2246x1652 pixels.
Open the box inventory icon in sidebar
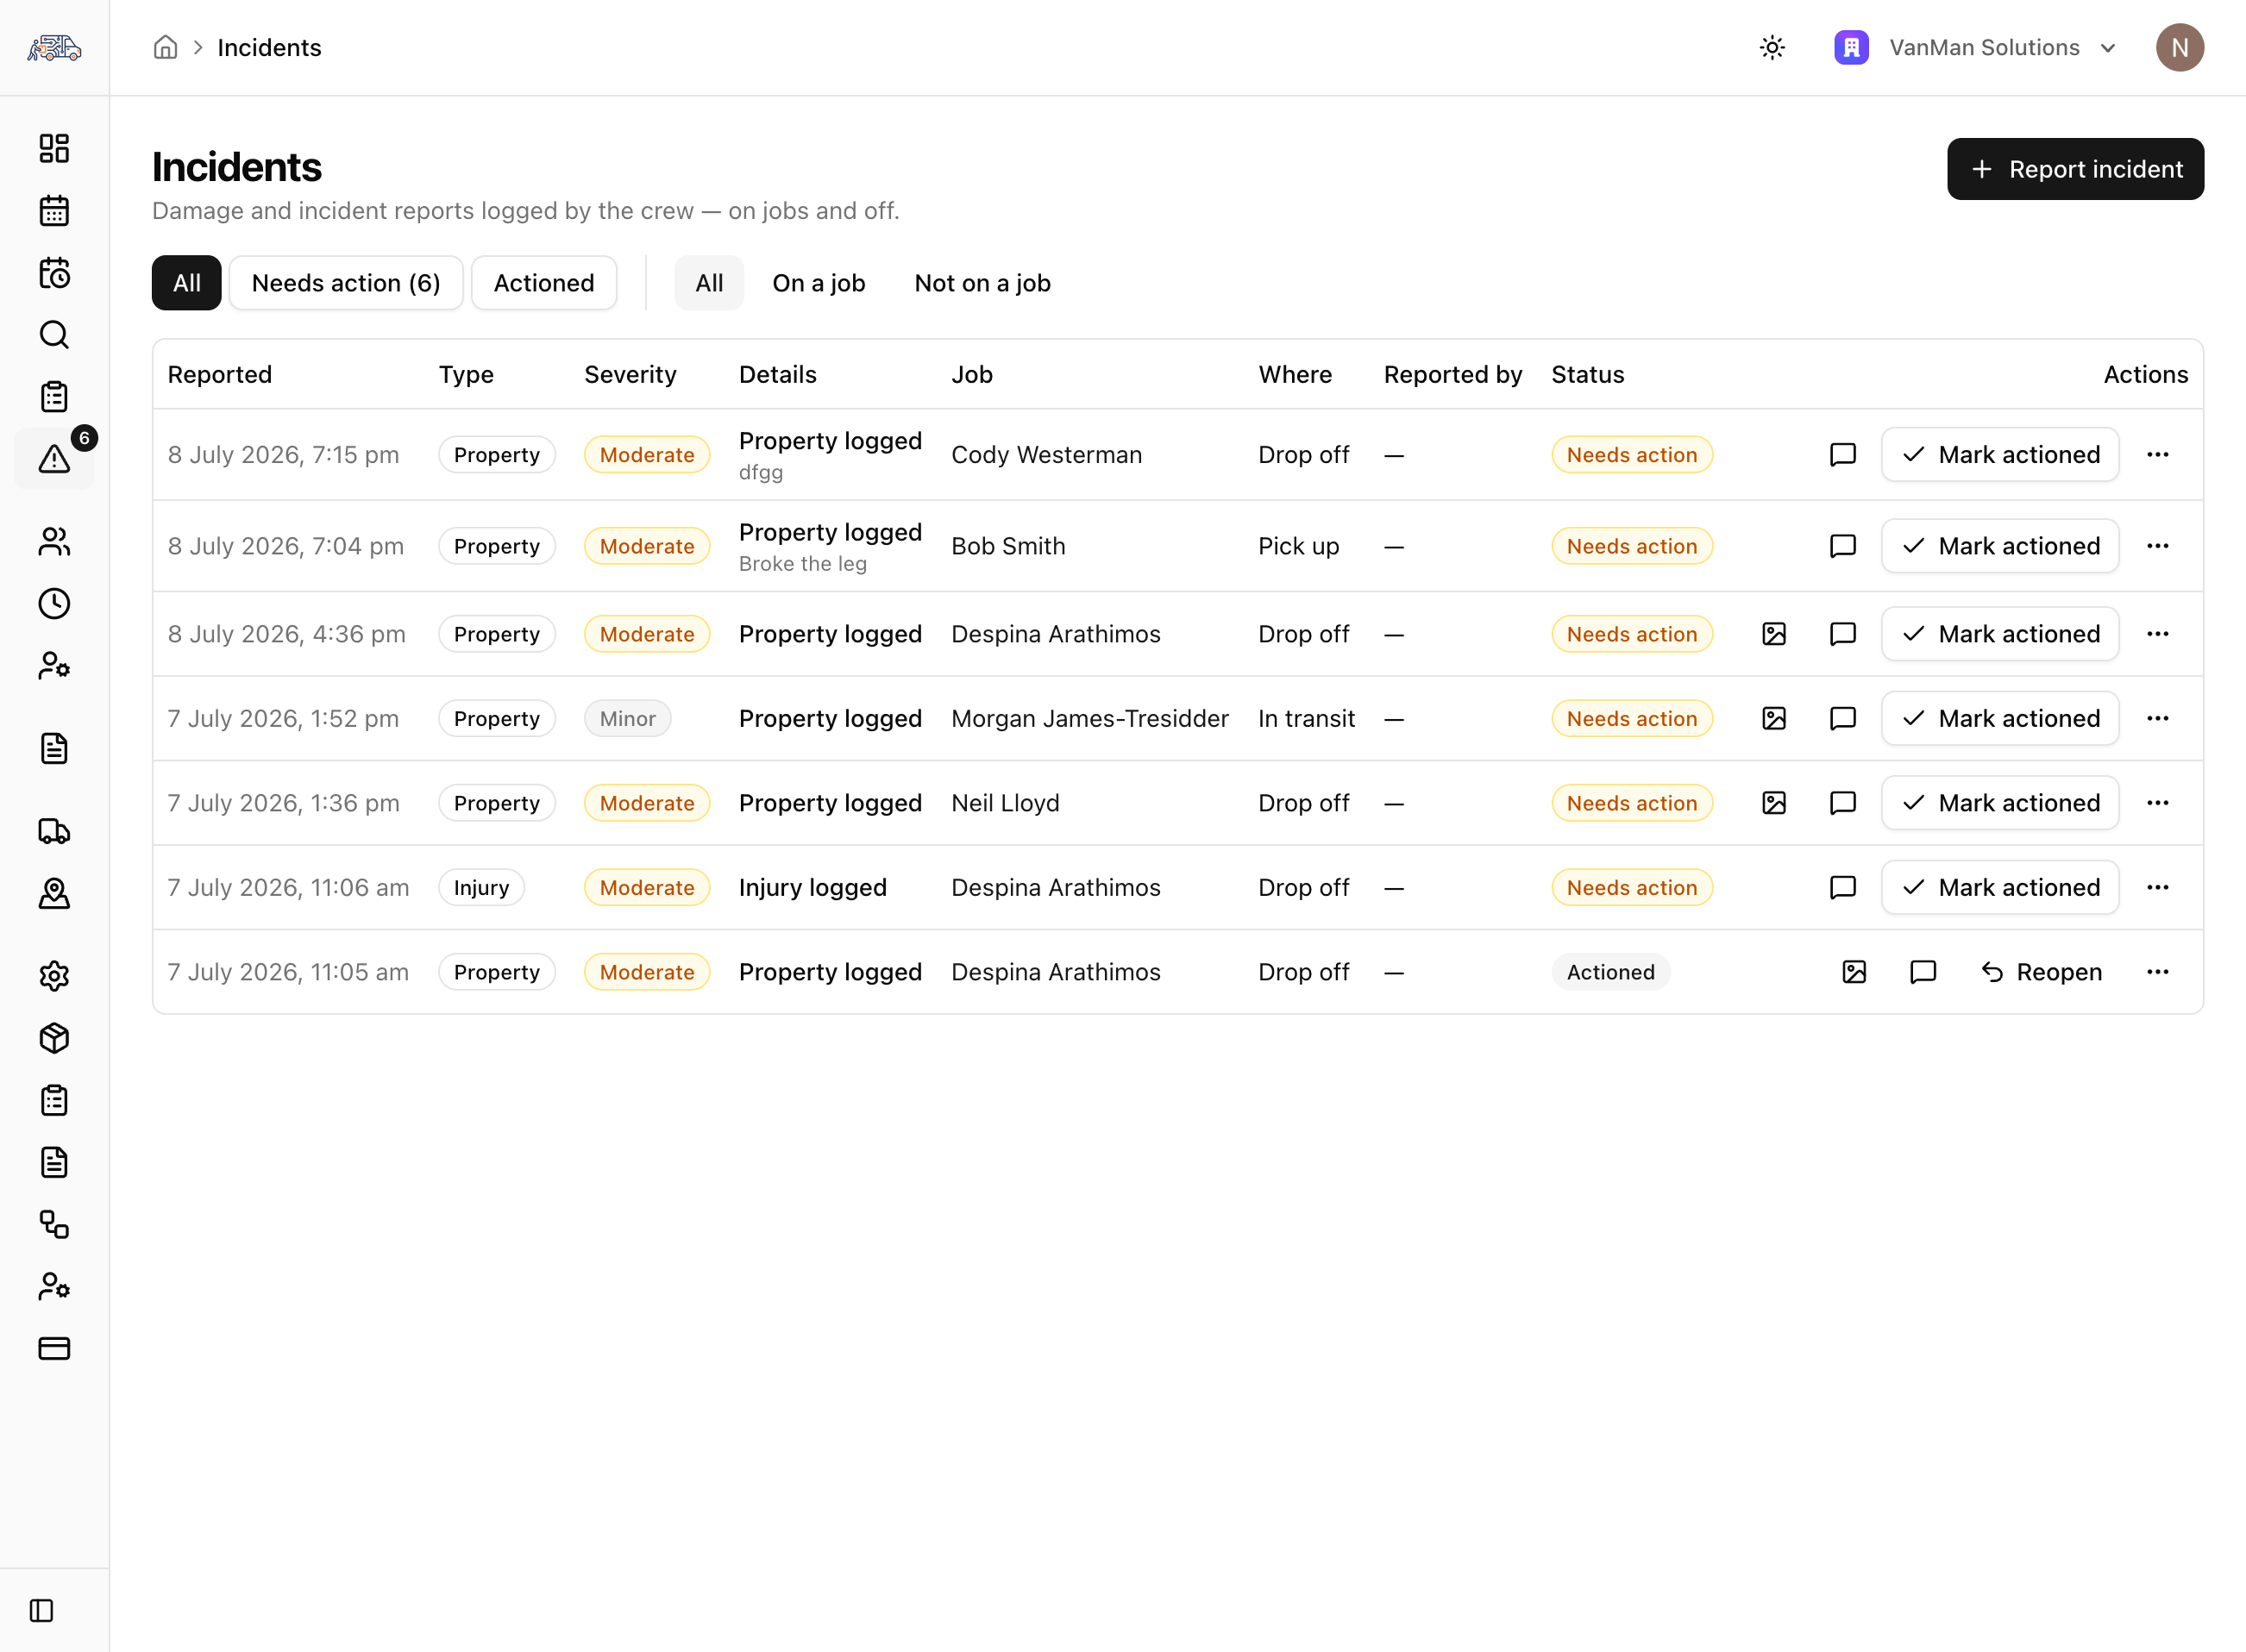[x=54, y=1037]
